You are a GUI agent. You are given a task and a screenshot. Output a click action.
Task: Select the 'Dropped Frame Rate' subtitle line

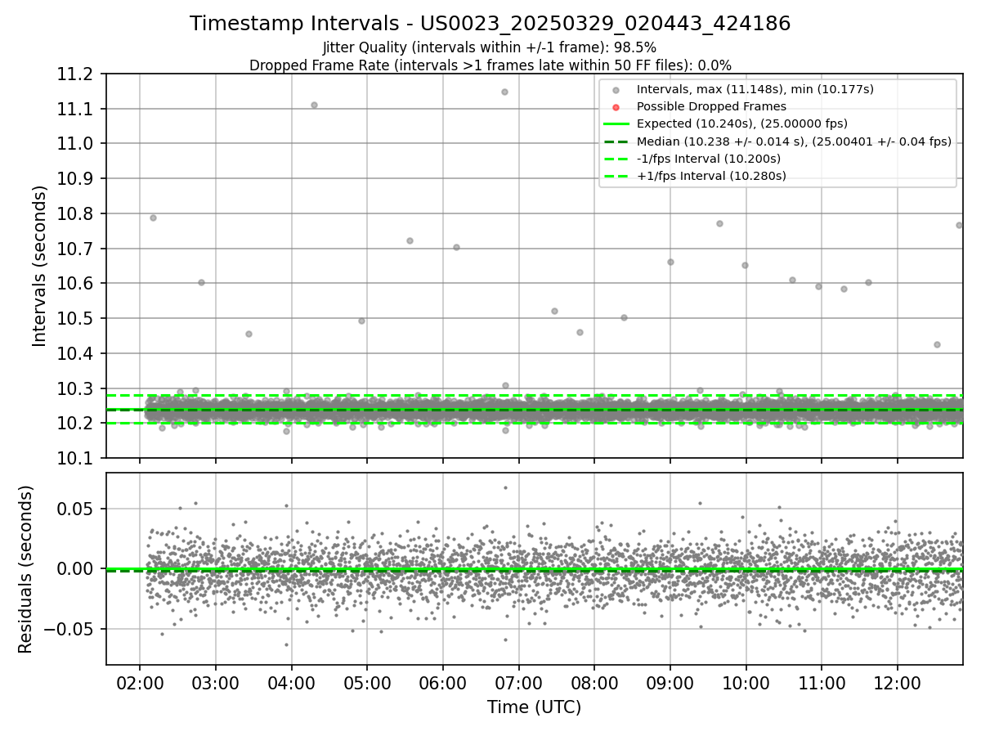[490, 65]
